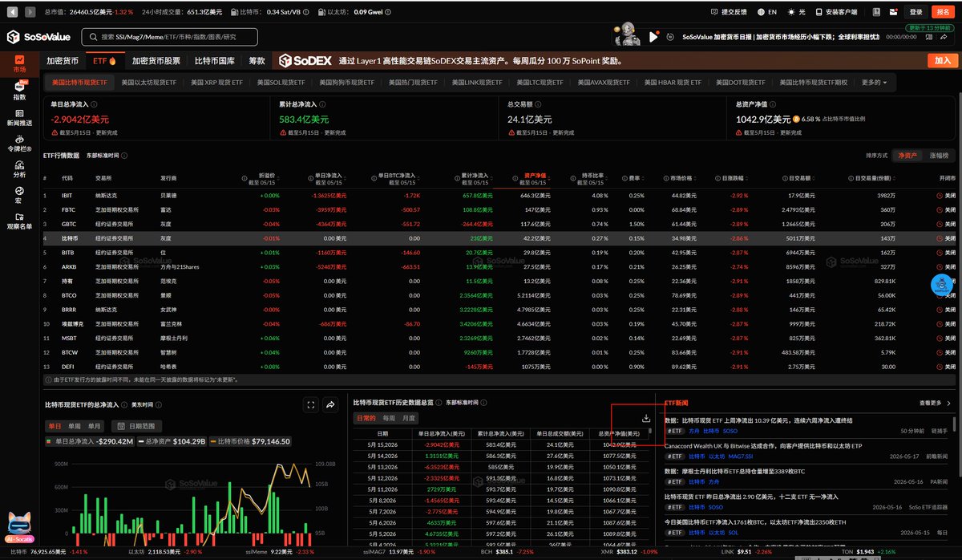Click the browser back arrow at top left
The height and width of the screenshot is (560, 962).
(10, 12)
